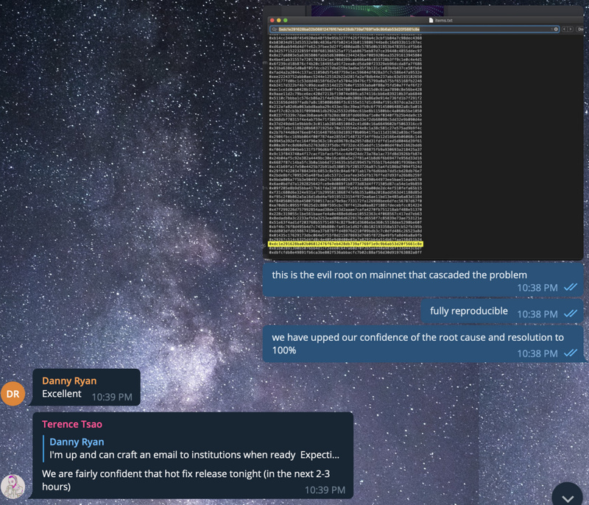Click the 10:39 PM timestamp on Terence Tsao's message
This screenshot has width=589, height=505.
click(325, 490)
